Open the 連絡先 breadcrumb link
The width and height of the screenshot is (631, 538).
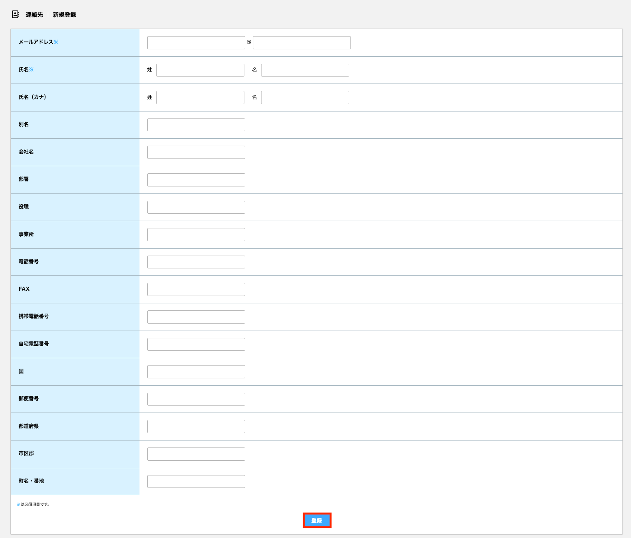(34, 15)
